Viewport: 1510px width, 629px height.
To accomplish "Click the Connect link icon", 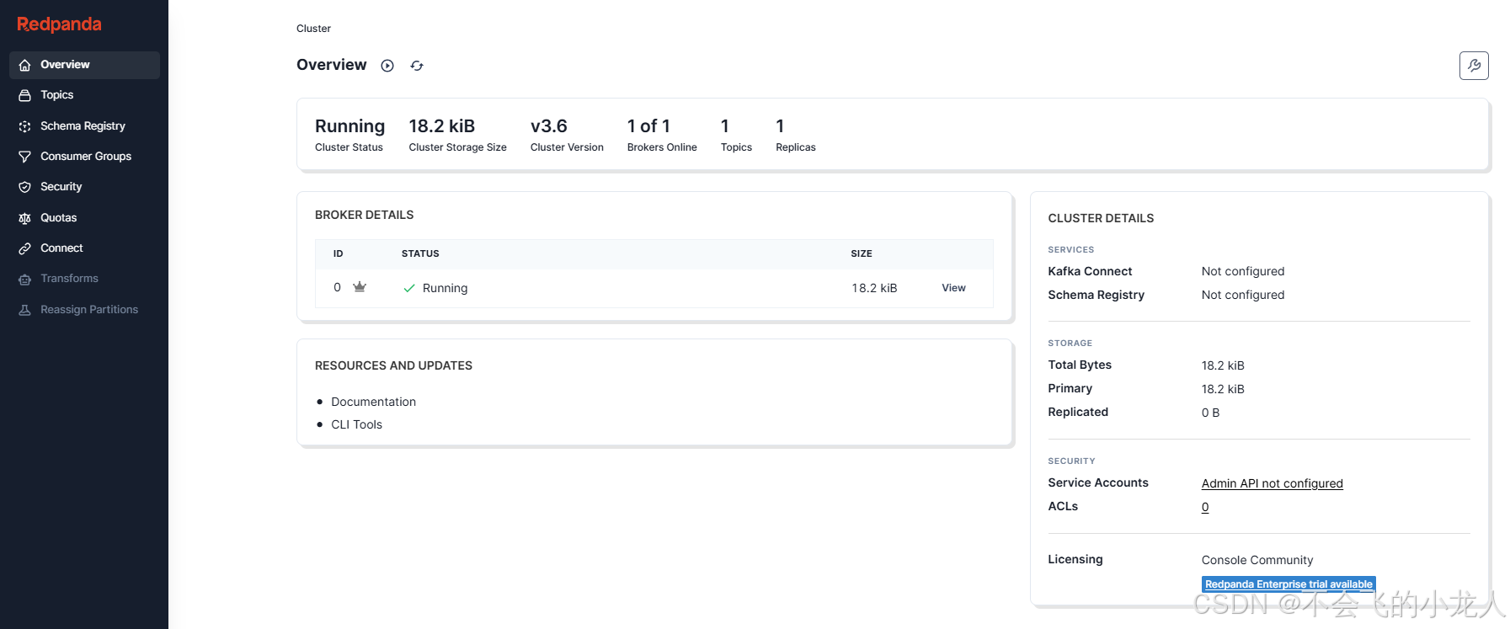I will click(25, 248).
